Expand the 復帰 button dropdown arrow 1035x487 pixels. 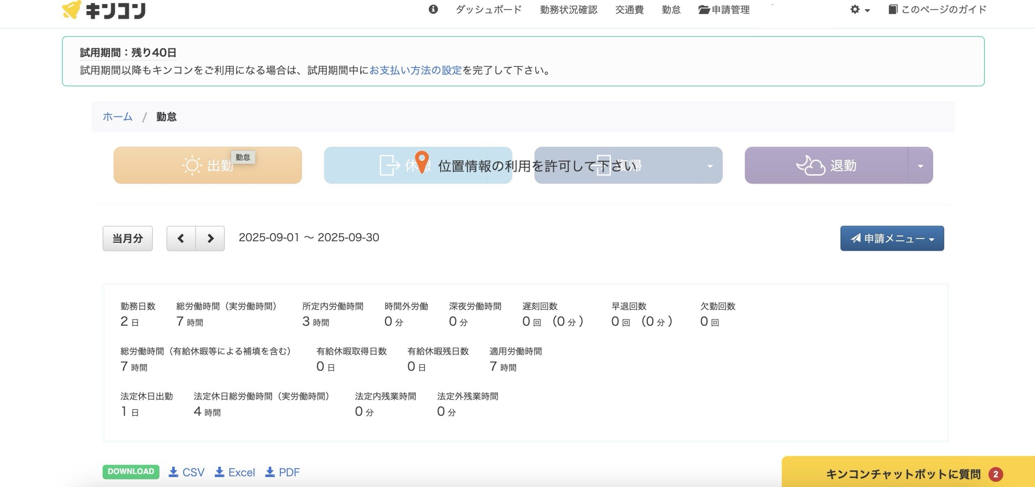(x=710, y=166)
